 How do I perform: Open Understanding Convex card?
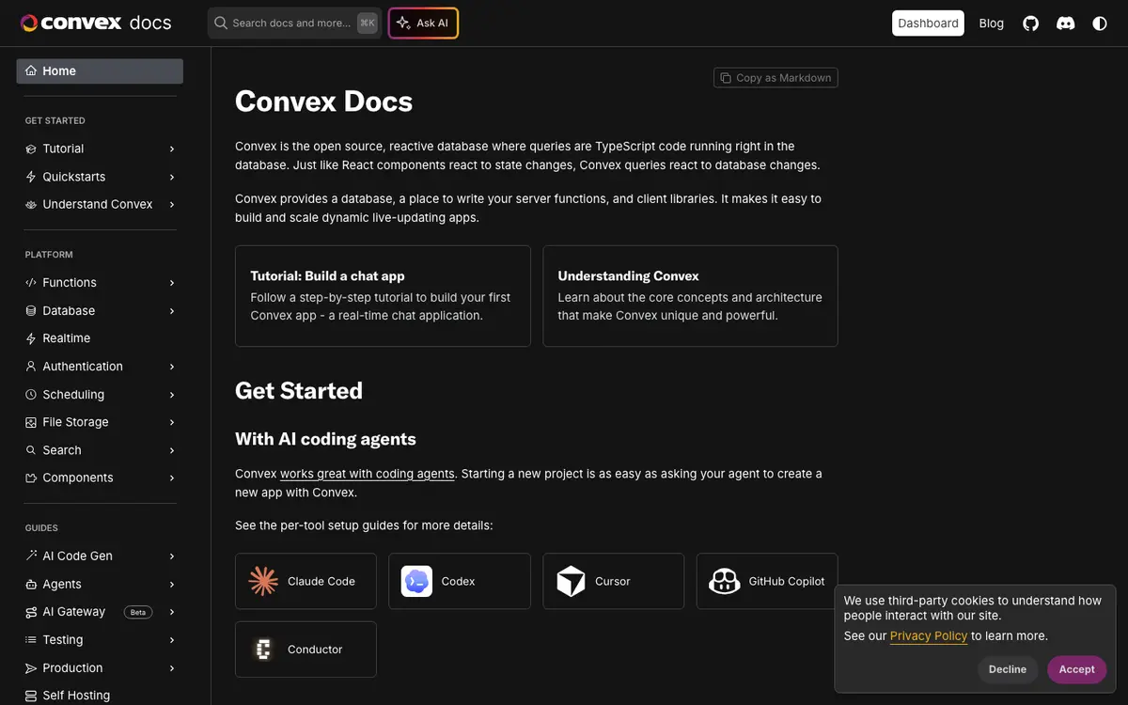click(690, 296)
